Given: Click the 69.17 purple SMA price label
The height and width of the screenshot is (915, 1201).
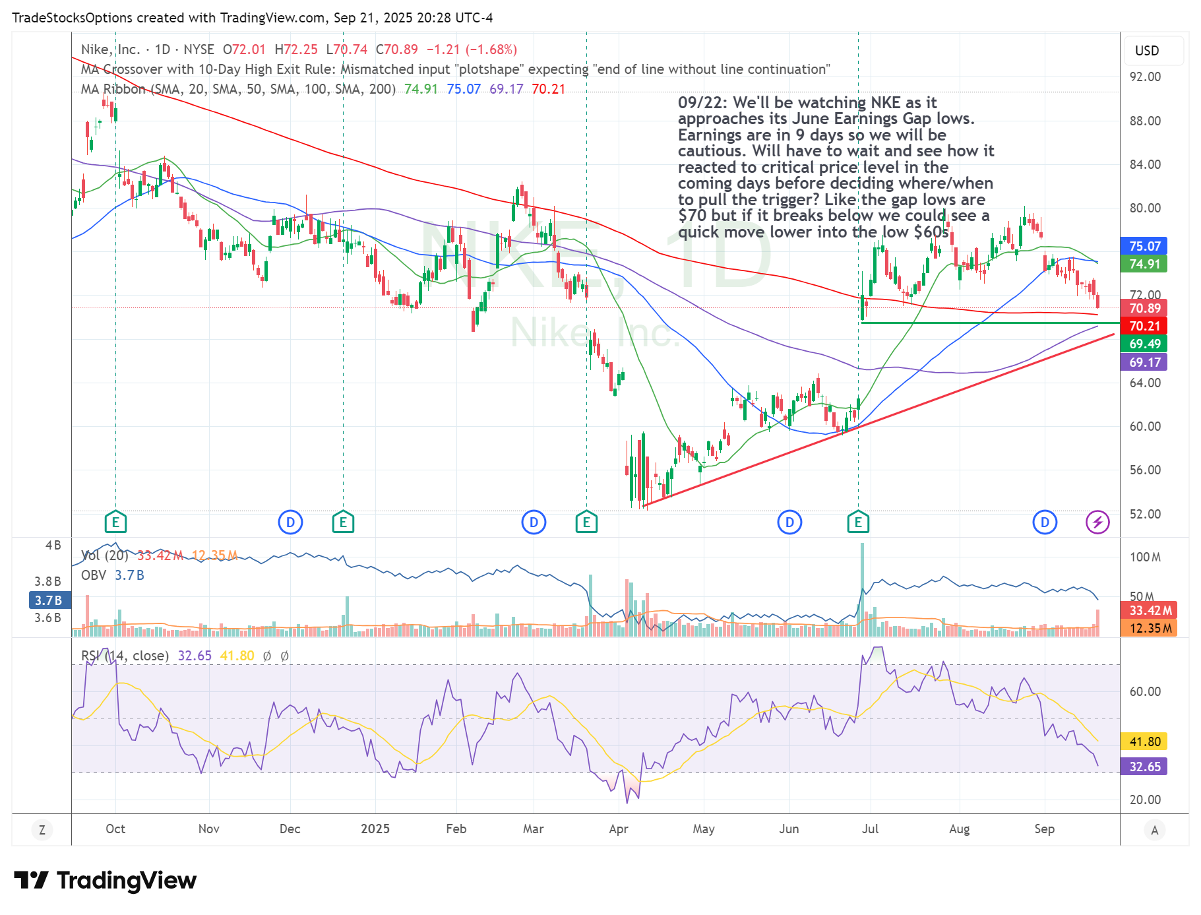Looking at the screenshot, I should [x=1144, y=362].
